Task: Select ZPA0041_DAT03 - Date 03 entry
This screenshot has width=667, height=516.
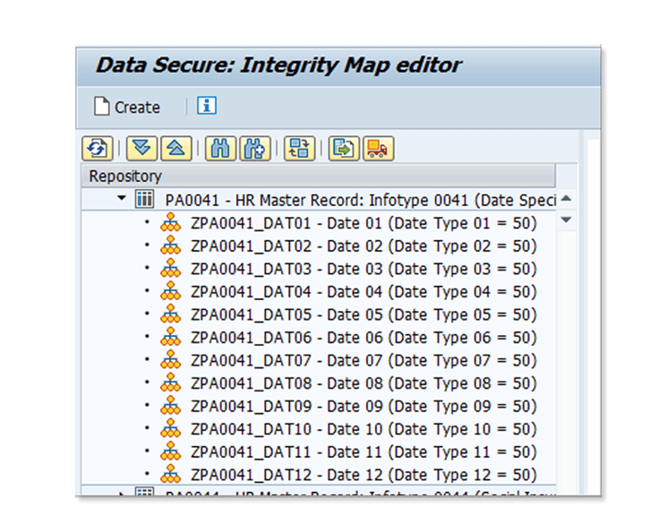Action: 363,269
